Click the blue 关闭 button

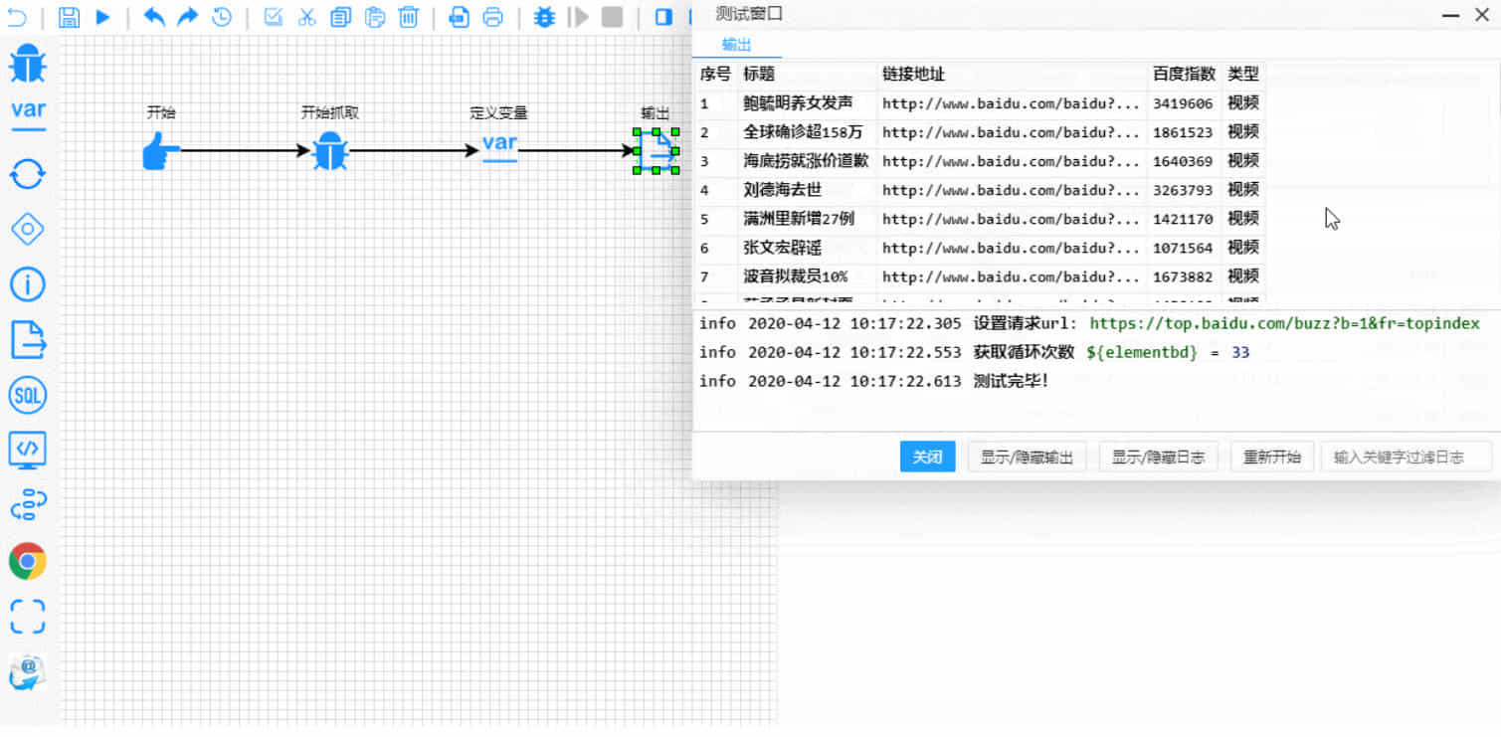pyautogui.click(x=927, y=458)
